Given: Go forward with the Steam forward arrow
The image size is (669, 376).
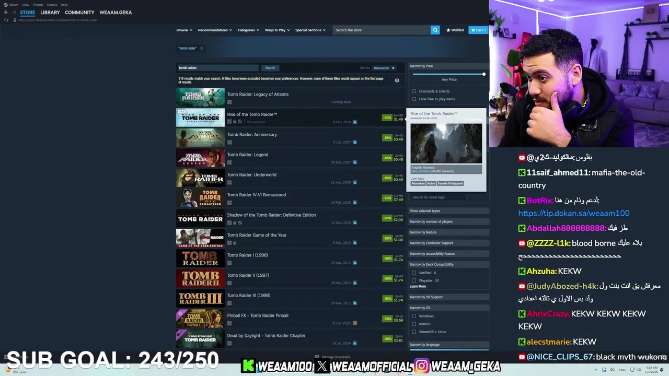Looking at the screenshot, I should point(14,12).
